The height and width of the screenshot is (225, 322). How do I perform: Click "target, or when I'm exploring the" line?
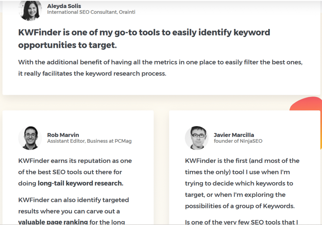(235, 194)
